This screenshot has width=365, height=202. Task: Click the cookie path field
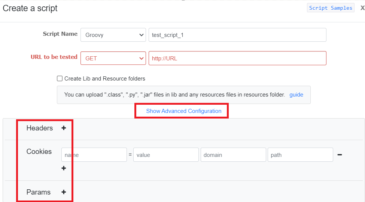(300, 155)
